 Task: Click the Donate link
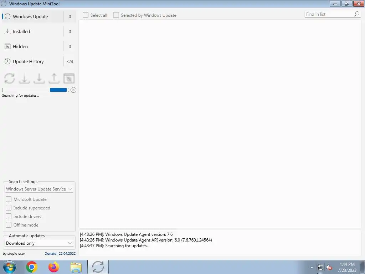(50, 254)
